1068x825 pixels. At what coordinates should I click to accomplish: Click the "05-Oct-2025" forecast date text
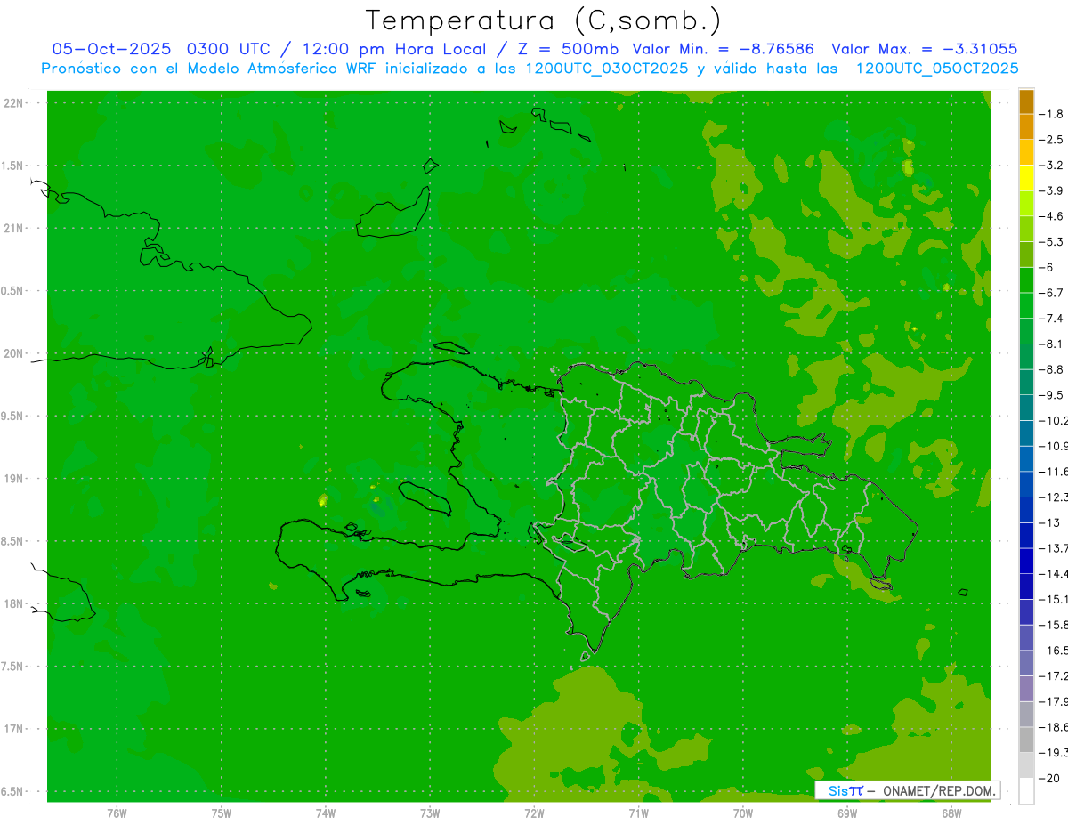point(111,50)
